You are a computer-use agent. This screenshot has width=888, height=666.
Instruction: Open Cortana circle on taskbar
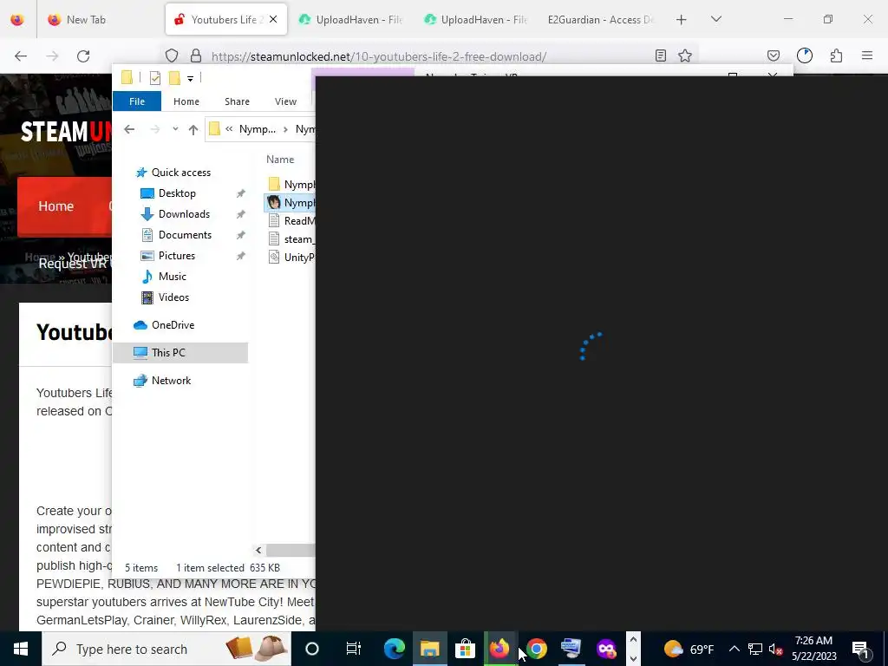click(312, 649)
